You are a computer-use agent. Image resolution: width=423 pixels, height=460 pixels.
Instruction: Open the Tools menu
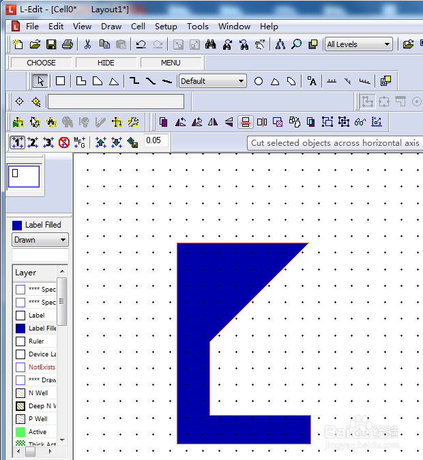[198, 27]
